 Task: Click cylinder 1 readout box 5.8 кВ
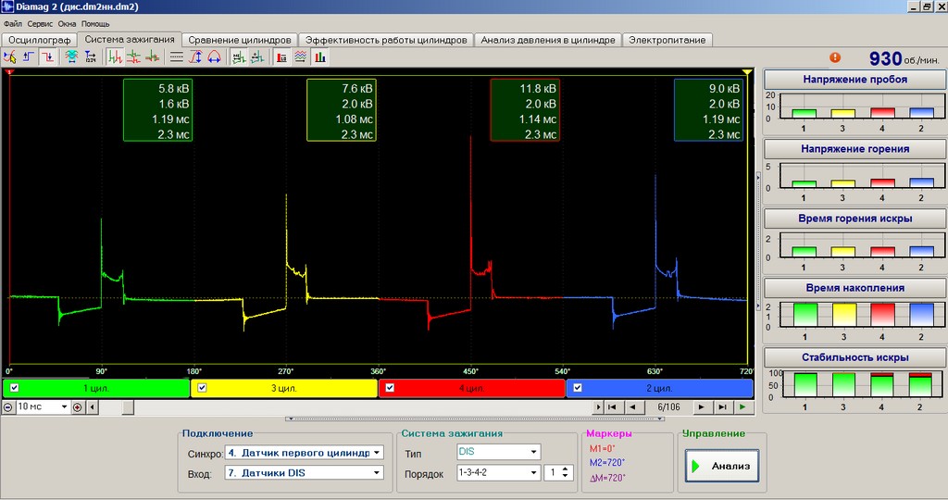point(157,110)
